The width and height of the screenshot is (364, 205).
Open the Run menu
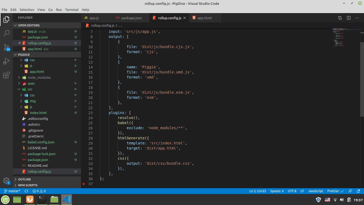59,10
